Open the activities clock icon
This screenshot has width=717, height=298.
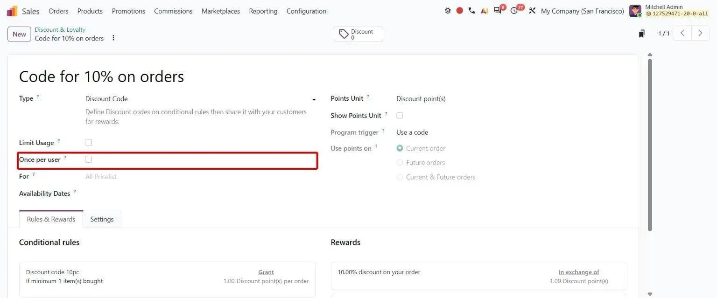click(x=514, y=11)
